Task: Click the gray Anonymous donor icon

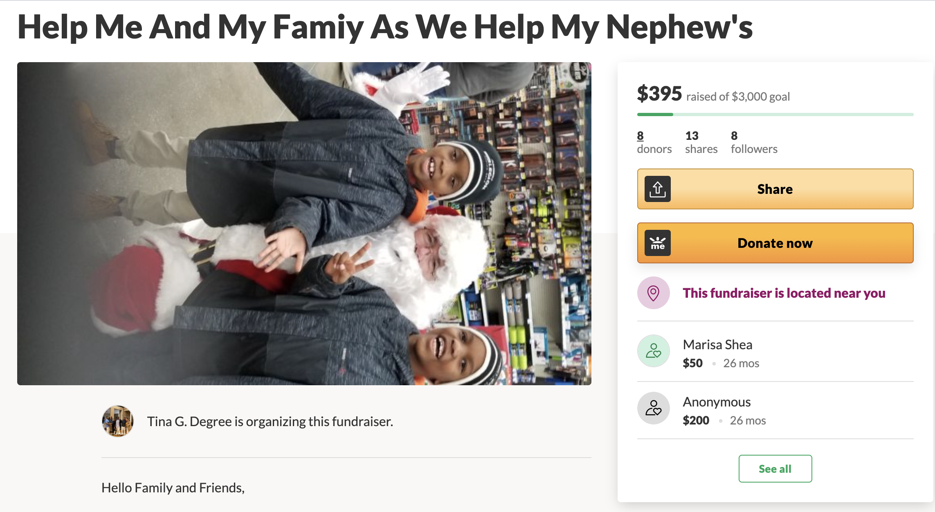Action: (653, 408)
